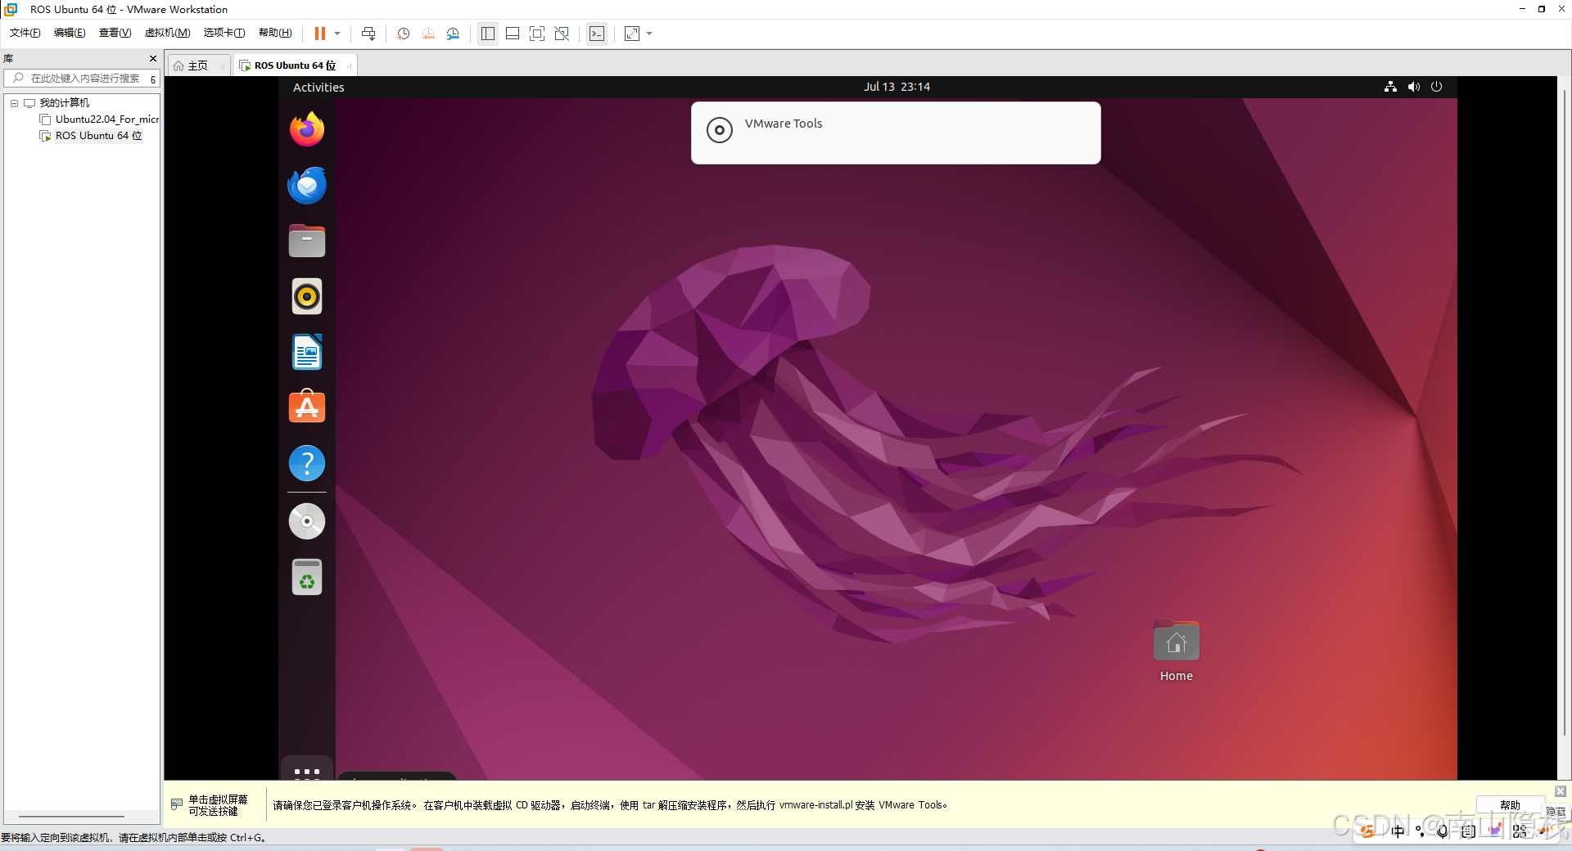The height and width of the screenshot is (851, 1572).
Task: Take a snapshot of the virtual machine
Action: click(x=403, y=34)
